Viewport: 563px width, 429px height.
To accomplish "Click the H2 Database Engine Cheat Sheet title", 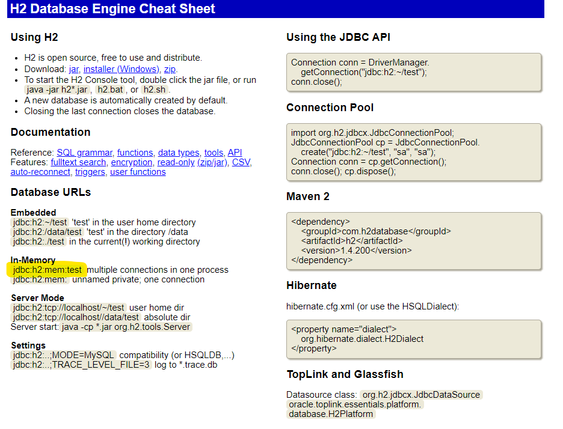I will point(112,8).
